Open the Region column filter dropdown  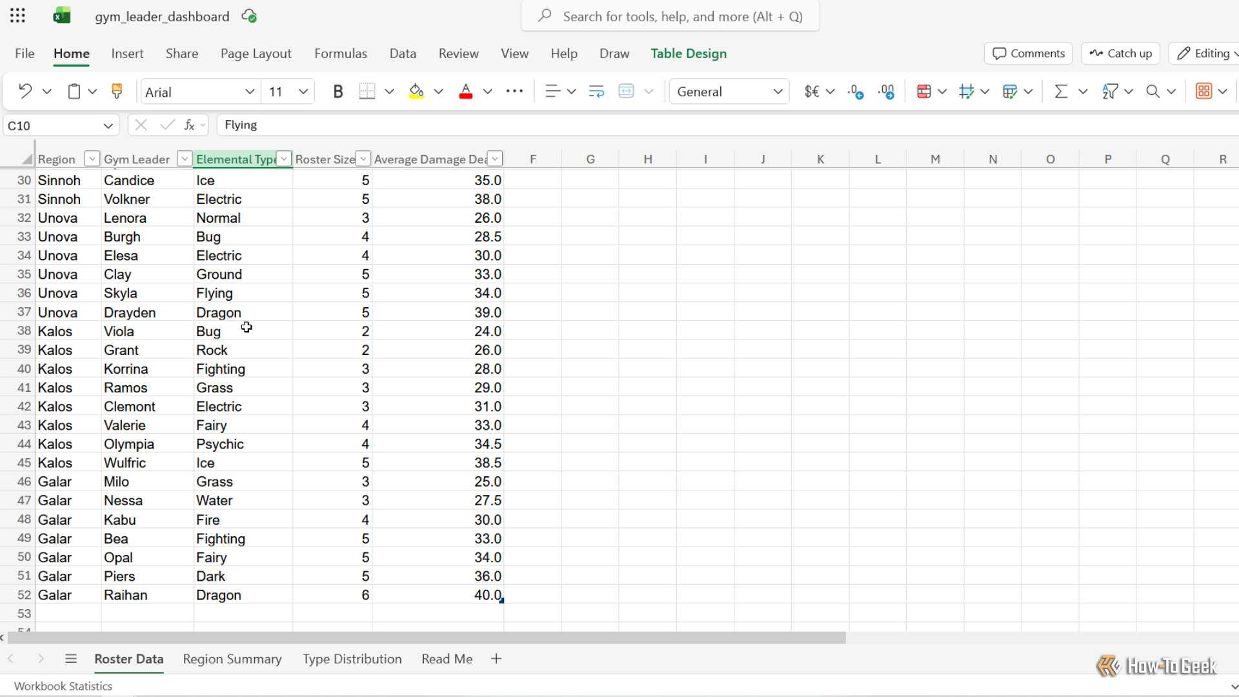tap(92, 159)
